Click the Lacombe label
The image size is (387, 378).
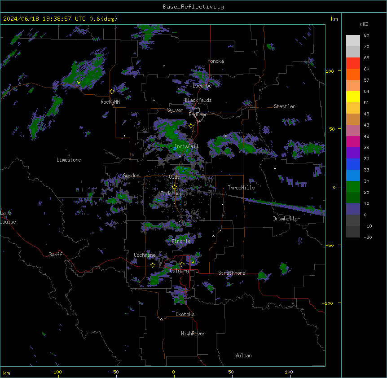click(202, 86)
